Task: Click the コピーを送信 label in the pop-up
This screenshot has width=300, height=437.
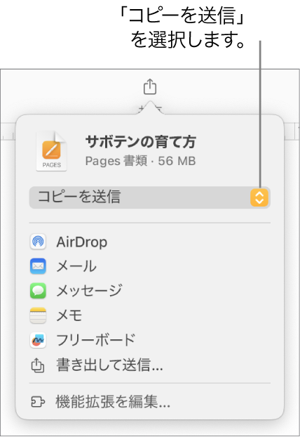Action: click(79, 197)
